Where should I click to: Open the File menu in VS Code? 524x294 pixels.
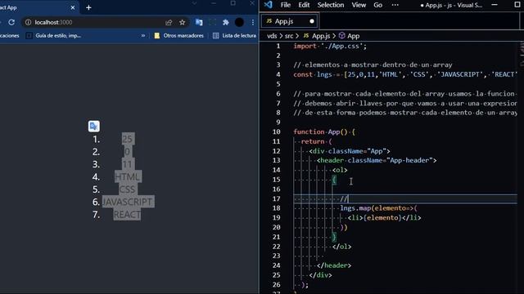[x=286, y=5]
